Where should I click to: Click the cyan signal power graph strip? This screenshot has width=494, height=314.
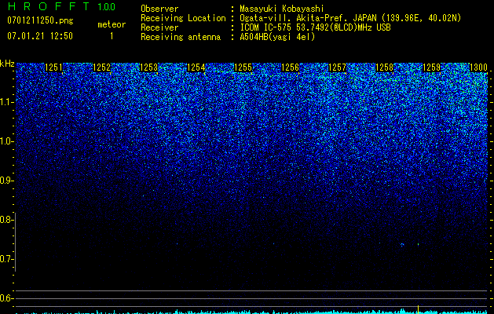(x=251, y=312)
